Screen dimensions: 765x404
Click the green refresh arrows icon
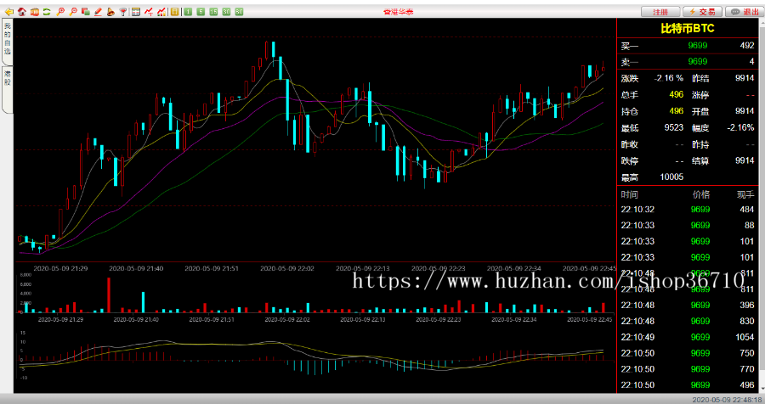(x=47, y=12)
